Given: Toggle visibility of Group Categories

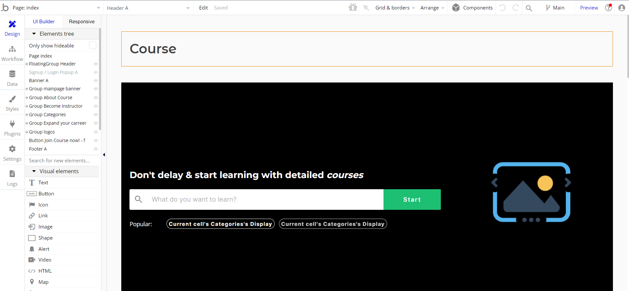Looking at the screenshot, I should (96, 115).
